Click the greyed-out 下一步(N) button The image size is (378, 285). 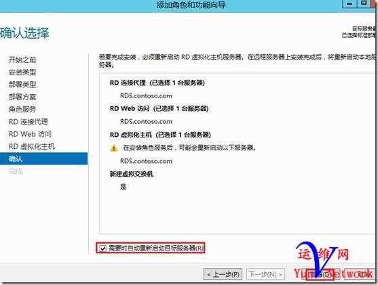pos(265,274)
